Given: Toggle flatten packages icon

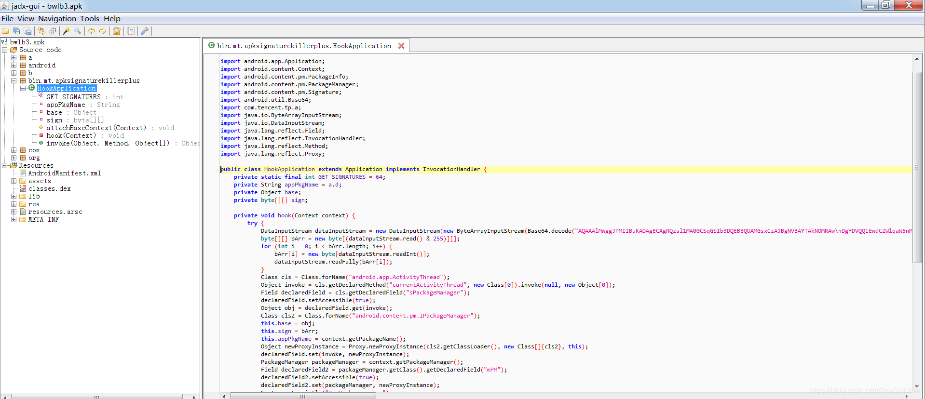Looking at the screenshot, I should point(53,31).
